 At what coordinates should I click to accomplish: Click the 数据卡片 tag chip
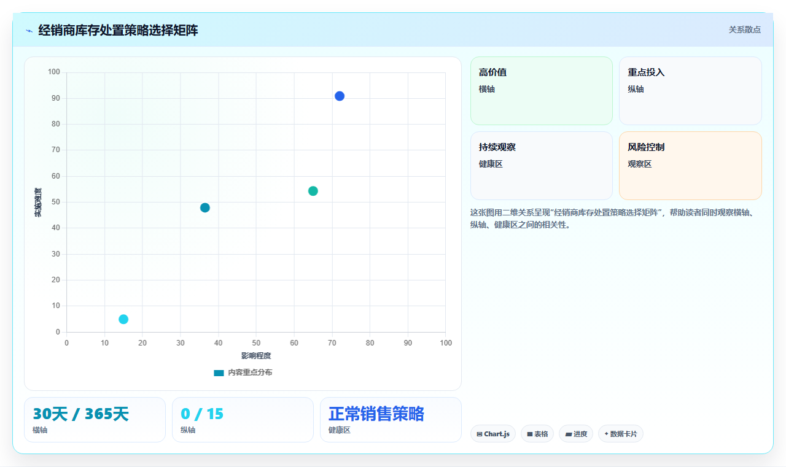coord(621,434)
